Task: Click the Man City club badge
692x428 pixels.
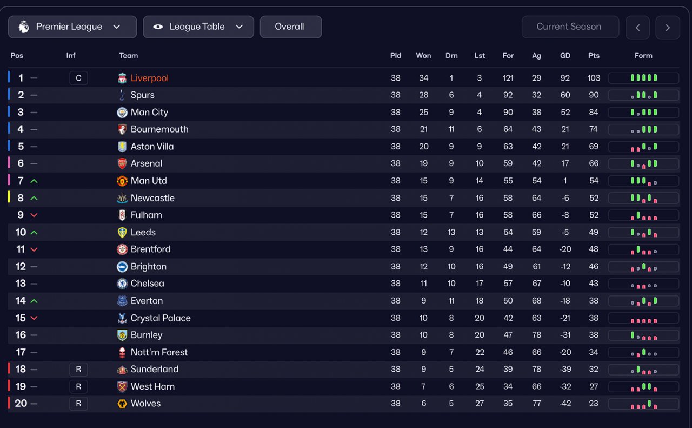Action: click(122, 113)
